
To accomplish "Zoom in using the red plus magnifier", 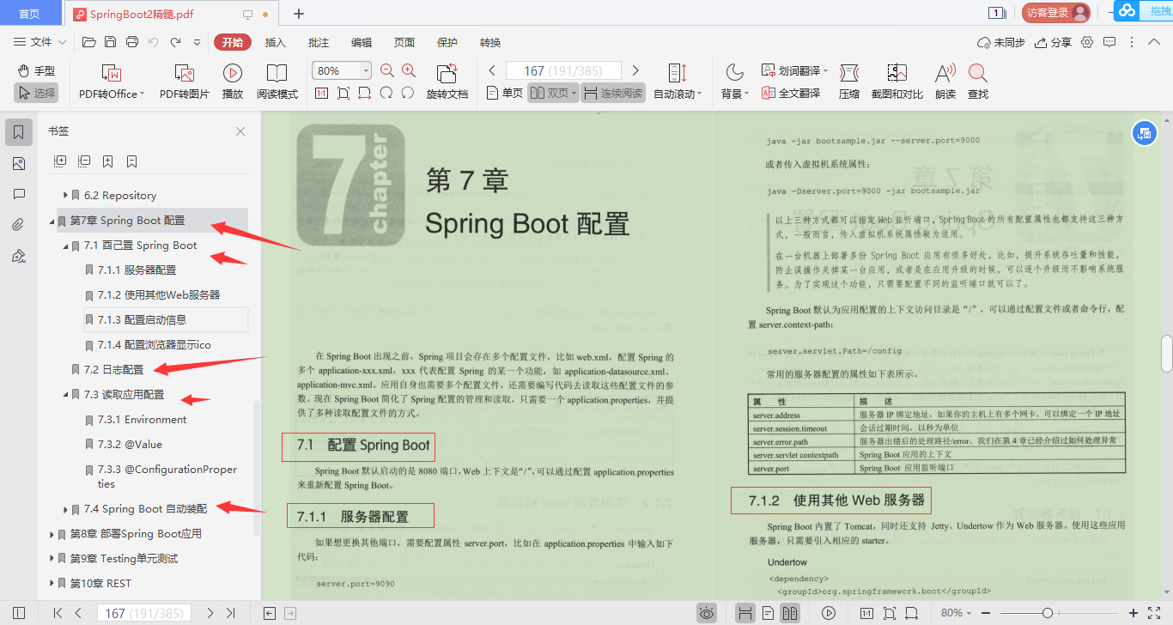I will (x=409, y=70).
